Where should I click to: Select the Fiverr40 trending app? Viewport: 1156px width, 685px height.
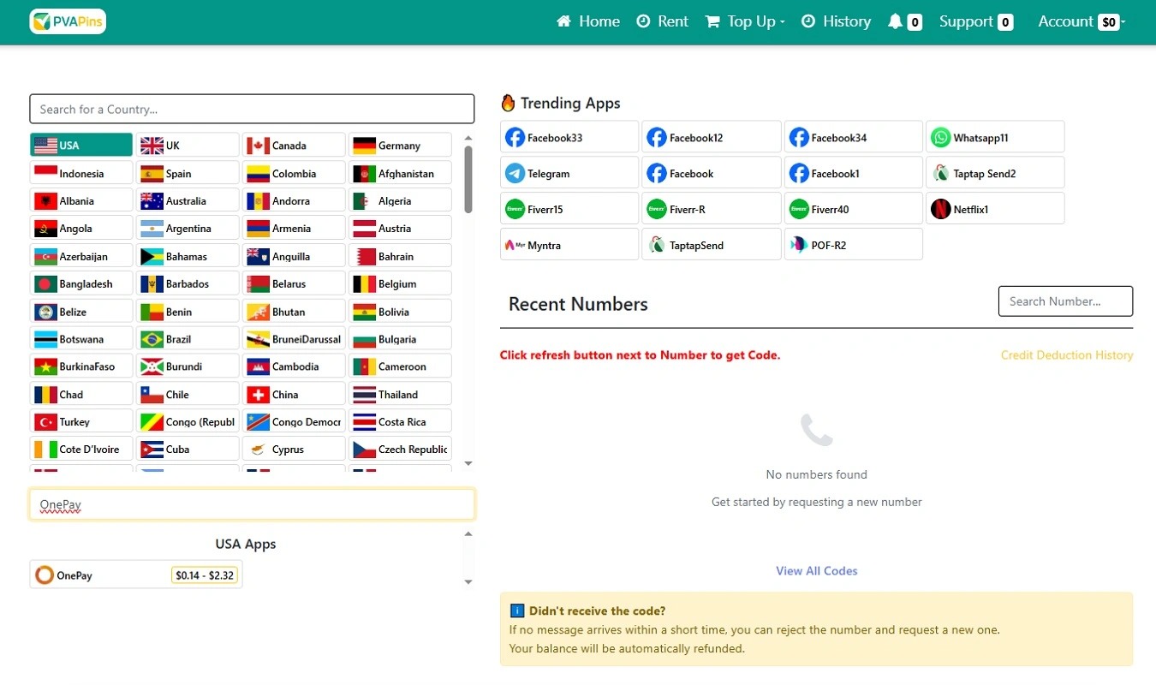[x=854, y=209]
